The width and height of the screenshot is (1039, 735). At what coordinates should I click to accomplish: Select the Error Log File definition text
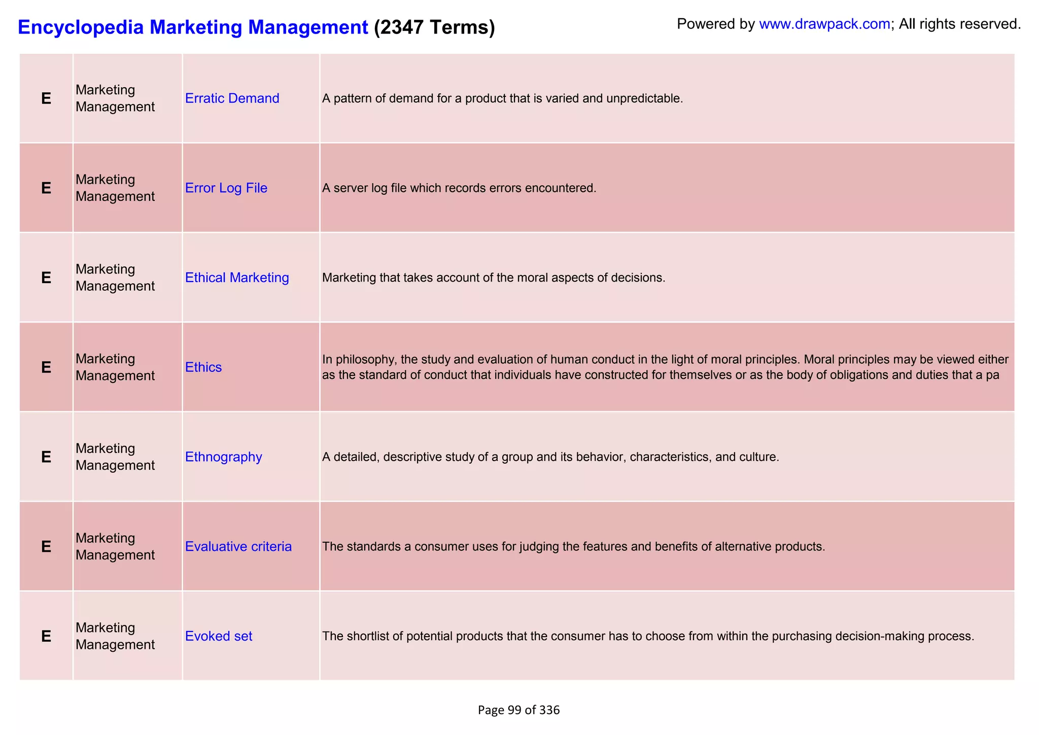459,188
